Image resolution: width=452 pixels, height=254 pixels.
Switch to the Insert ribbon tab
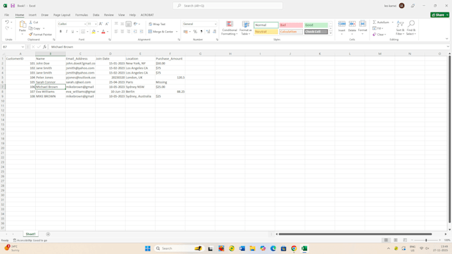click(33, 15)
